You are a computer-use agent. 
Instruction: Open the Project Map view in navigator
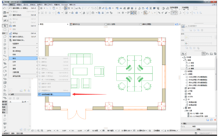[204, 54]
